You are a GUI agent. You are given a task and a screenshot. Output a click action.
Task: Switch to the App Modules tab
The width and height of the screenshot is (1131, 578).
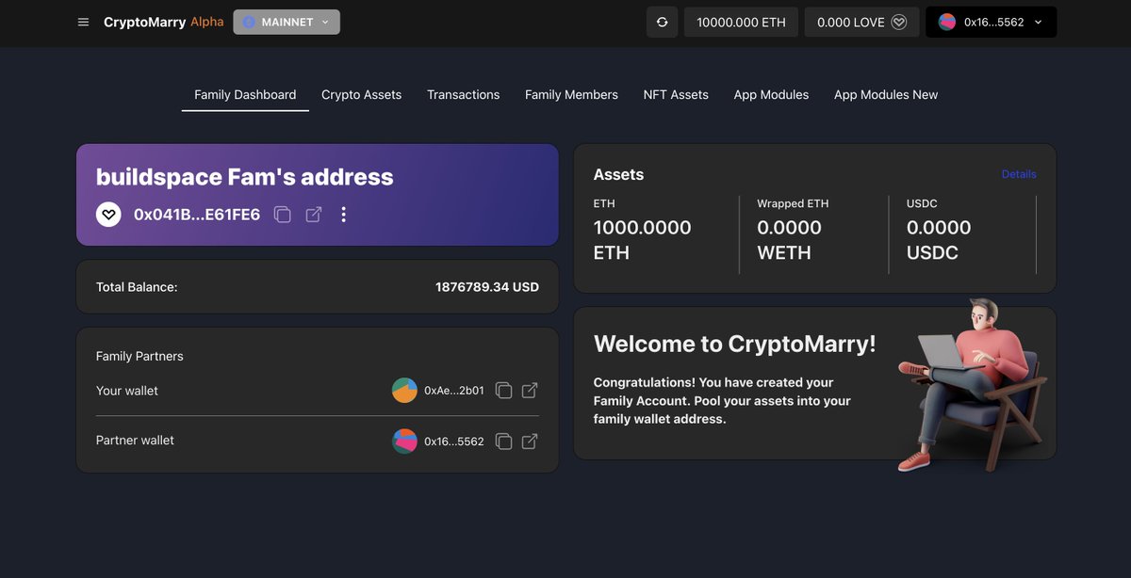pyautogui.click(x=771, y=94)
